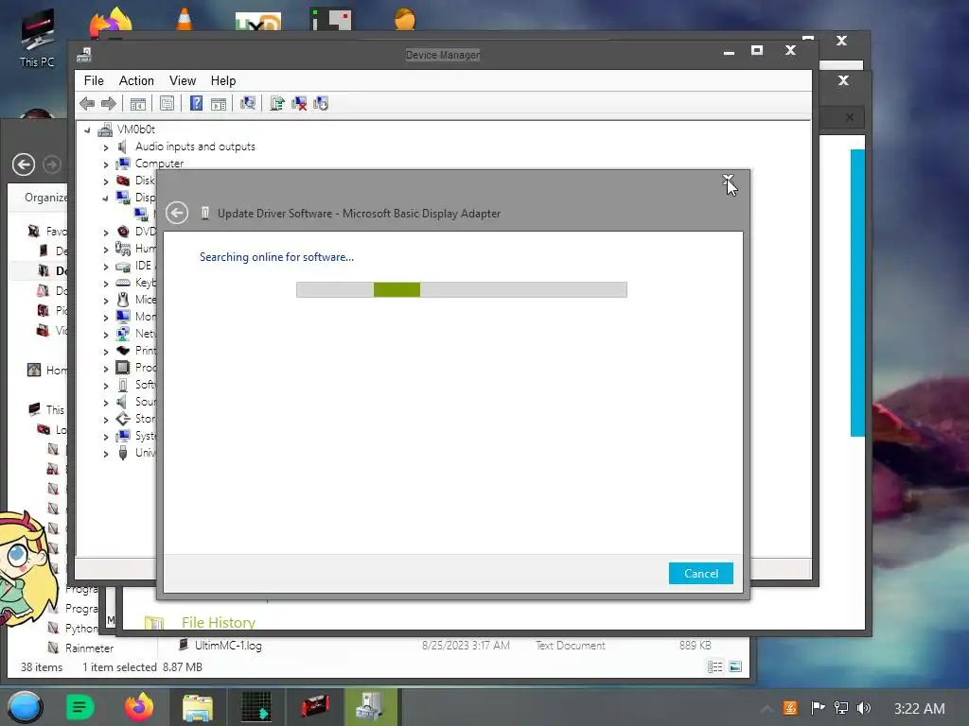The width and height of the screenshot is (969, 726).
Task: Open network tray icon
Action: pos(841,708)
